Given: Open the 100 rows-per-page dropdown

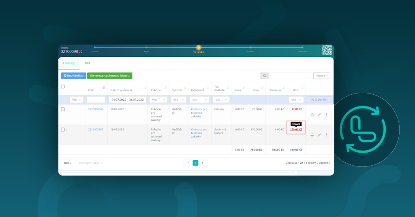Looking at the screenshot, I should (68, 163).
